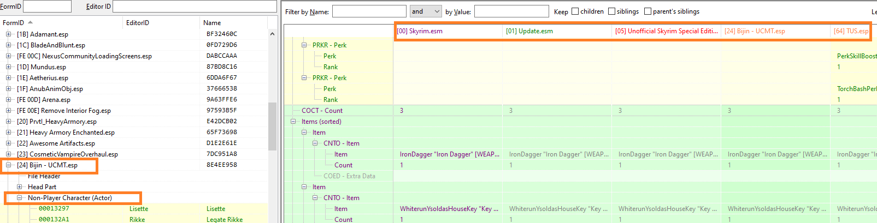Expand the Arena.esp plugin node
This screenshot has height=223, width=877.
pyautogui.click(x=8, y=100)
